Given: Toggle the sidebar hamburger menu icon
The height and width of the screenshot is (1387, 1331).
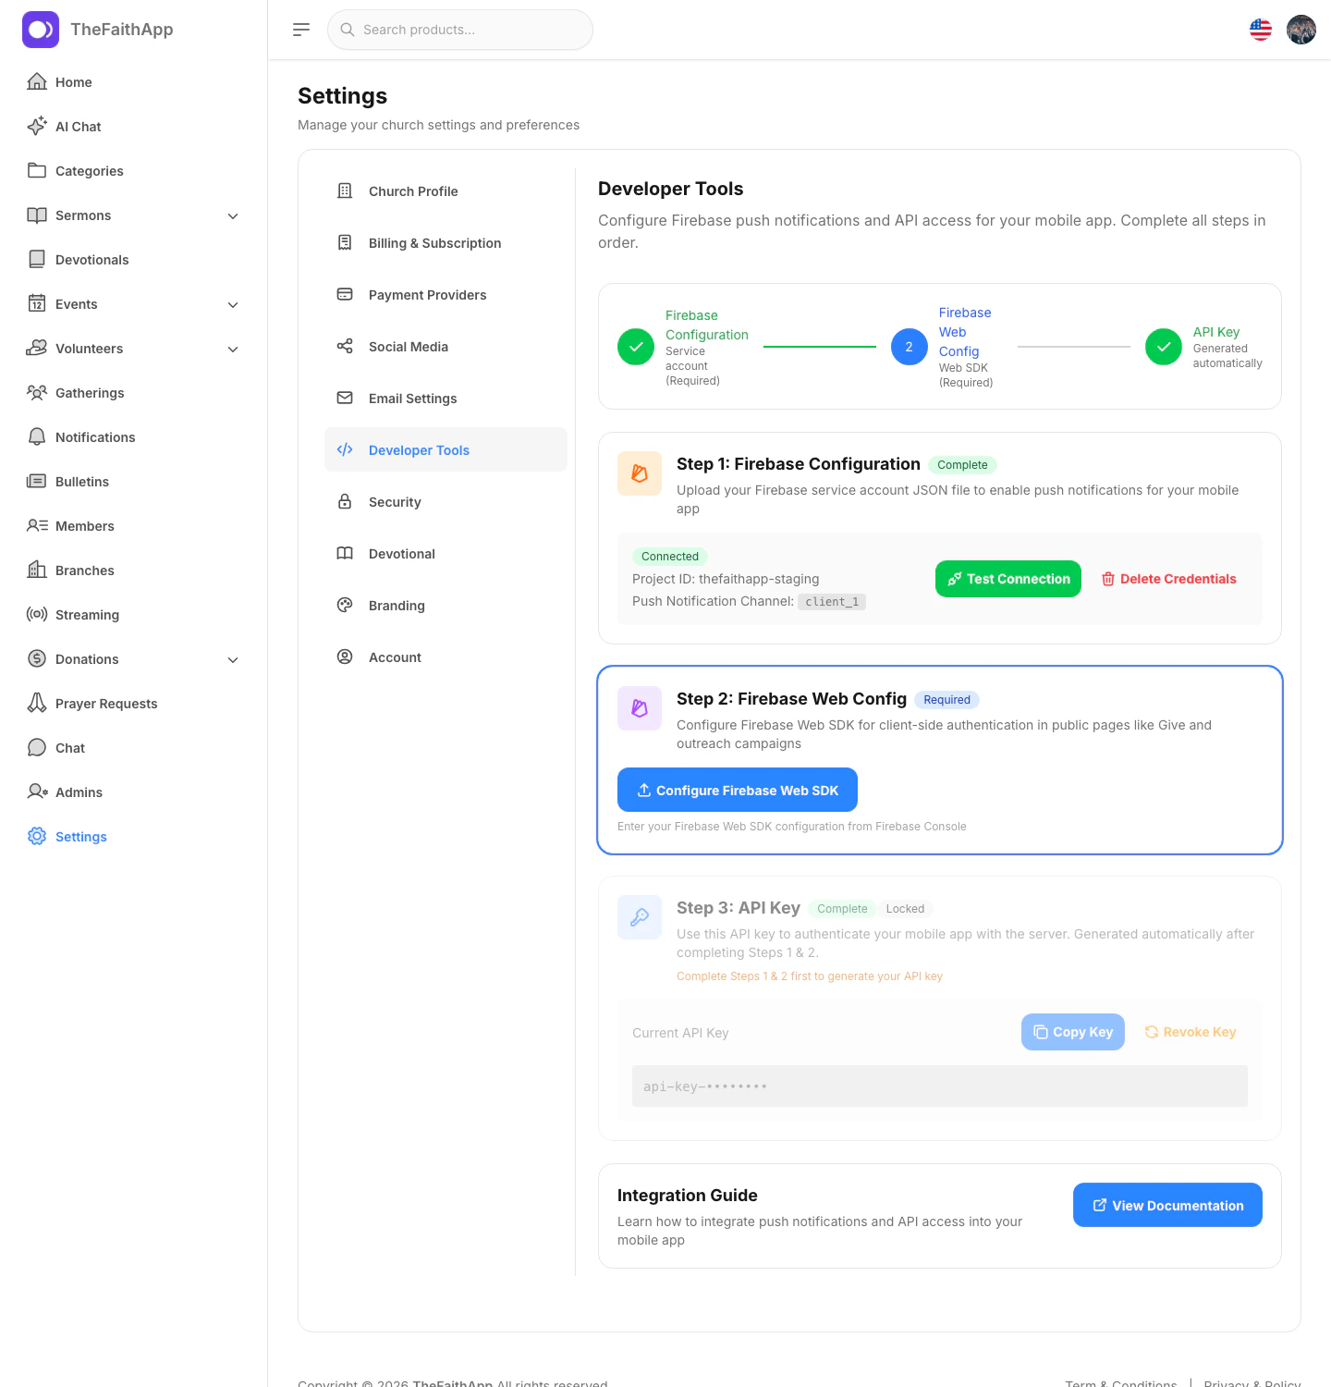Looking at the screenshot, I should 301,30.
